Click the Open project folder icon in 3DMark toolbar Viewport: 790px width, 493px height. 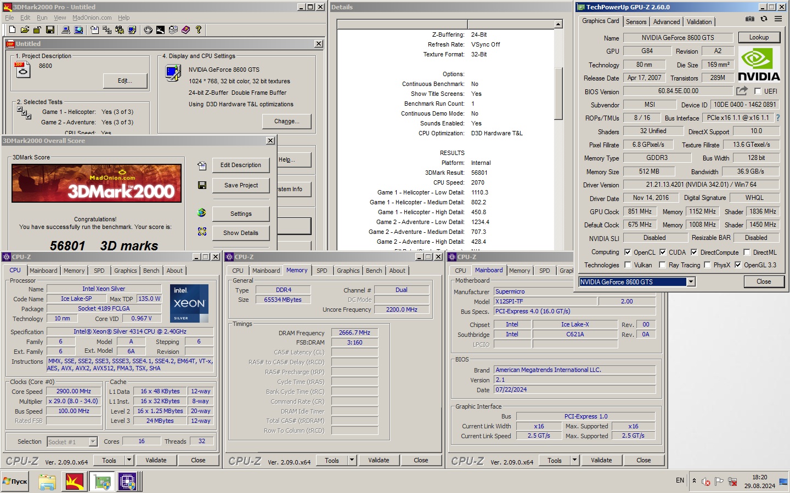25,30
